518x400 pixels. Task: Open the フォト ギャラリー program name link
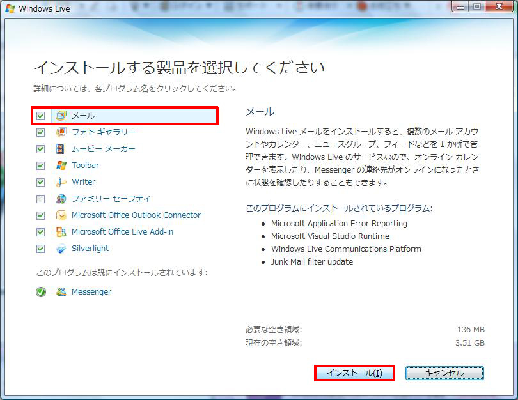click(x=104, y=132)
